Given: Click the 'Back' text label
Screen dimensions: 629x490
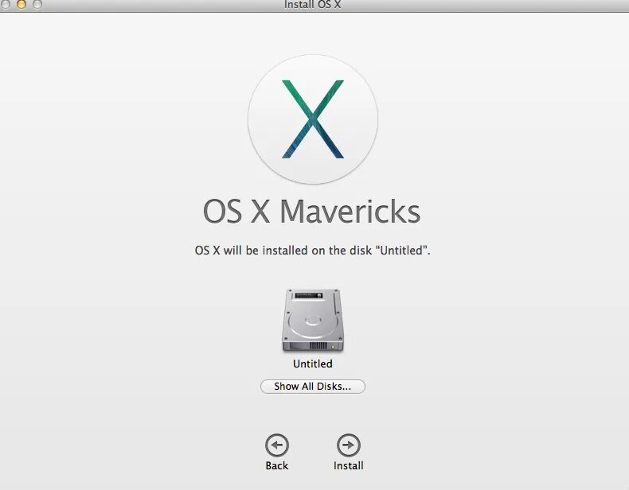Looking at the screenshot, I should point(277,465).
